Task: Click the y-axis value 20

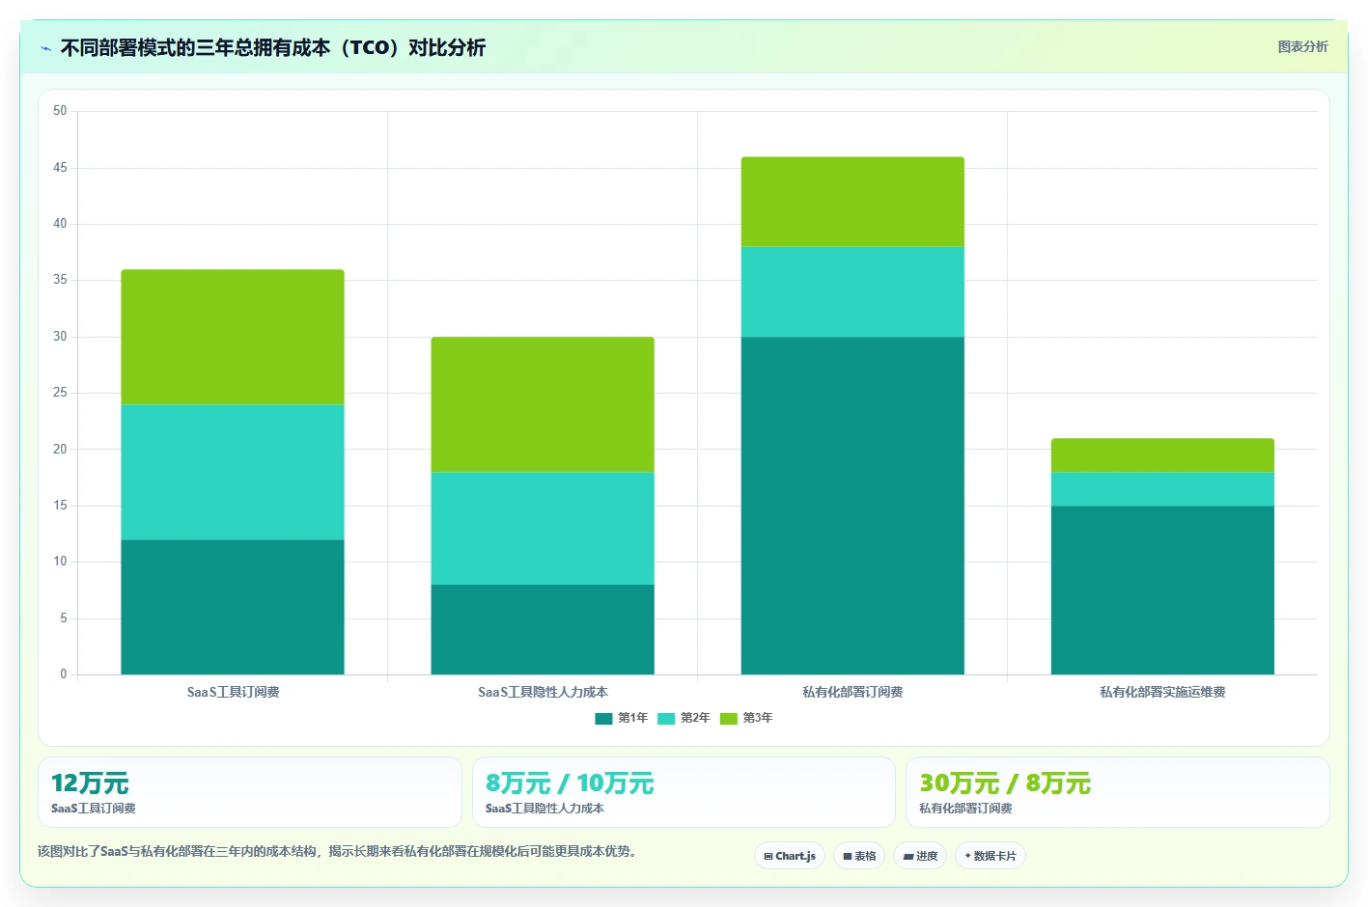Action: (x=60, y=449)
